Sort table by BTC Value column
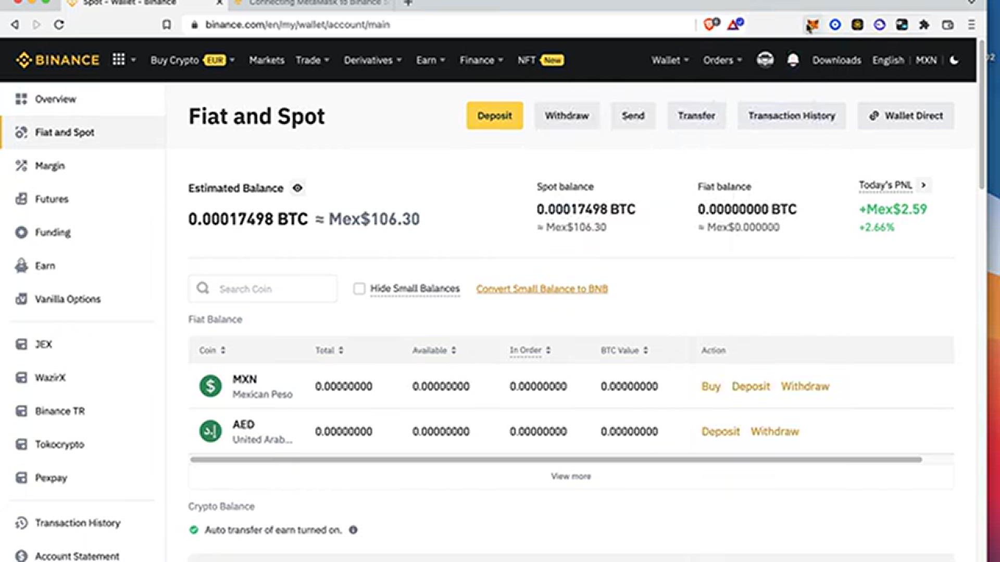The height and width of the screenshot is (562, 1000). [624, 350]
